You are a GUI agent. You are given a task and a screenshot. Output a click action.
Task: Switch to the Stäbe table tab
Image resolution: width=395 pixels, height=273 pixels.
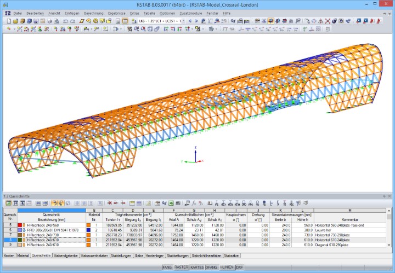point(139,255)
